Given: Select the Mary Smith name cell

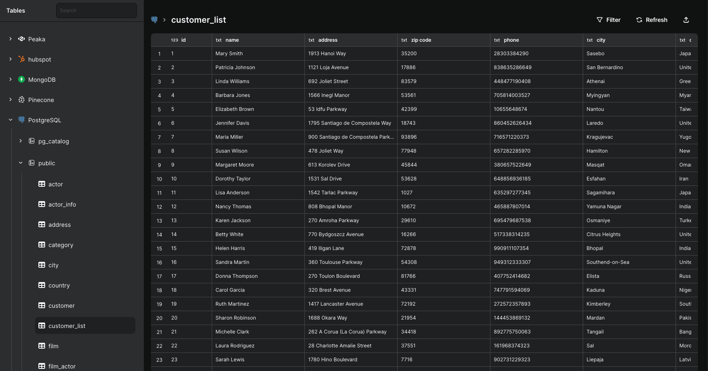Looking at the screenshot, I should pos(229,54).
